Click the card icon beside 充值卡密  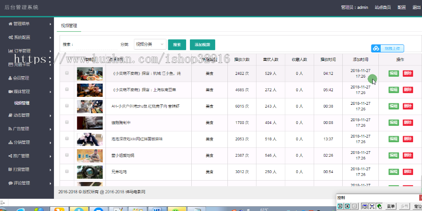coord(11,65)
